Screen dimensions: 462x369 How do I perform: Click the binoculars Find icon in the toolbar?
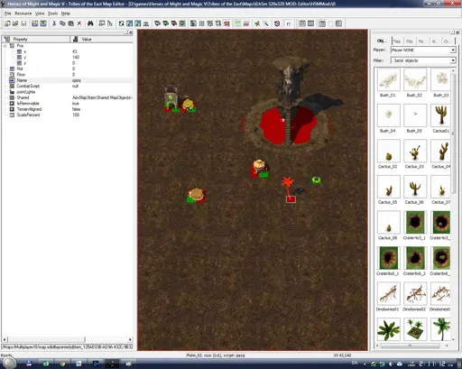pos(90,23)
